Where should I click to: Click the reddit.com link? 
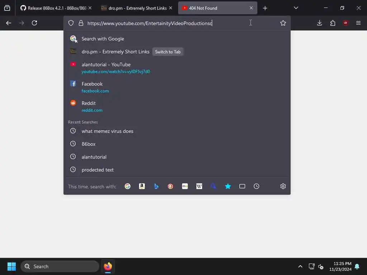pyautogui.click(x=92, y=110)
